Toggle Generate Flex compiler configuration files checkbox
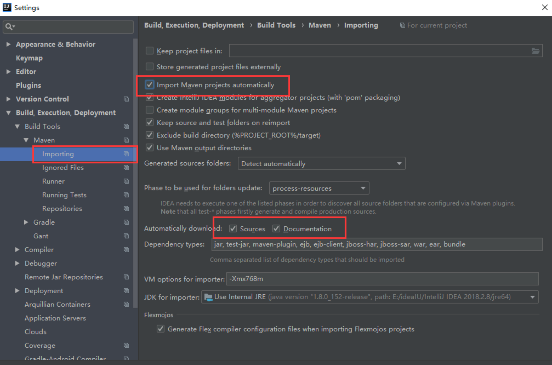 [x=160, y=329]
